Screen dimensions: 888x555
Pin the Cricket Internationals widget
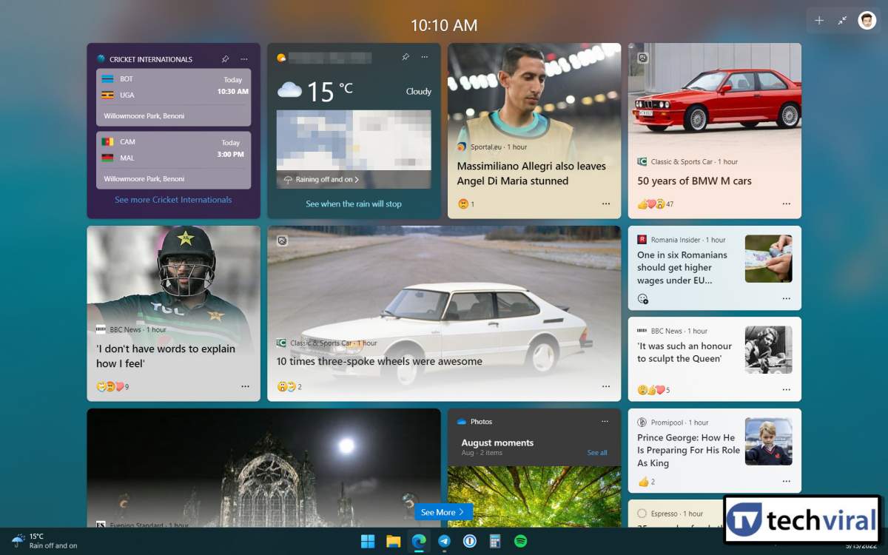pos(225,59)
